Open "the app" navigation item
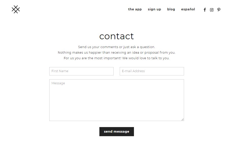The height and width of the screenshot is (142, 244). tap(135, 9)
